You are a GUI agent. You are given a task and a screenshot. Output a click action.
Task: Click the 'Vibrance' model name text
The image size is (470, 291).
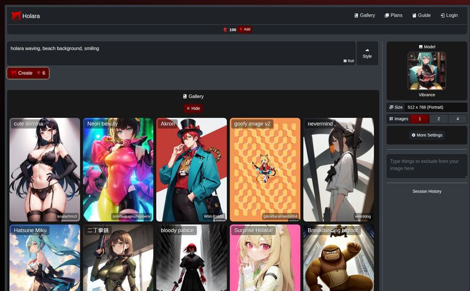point(427,94)
